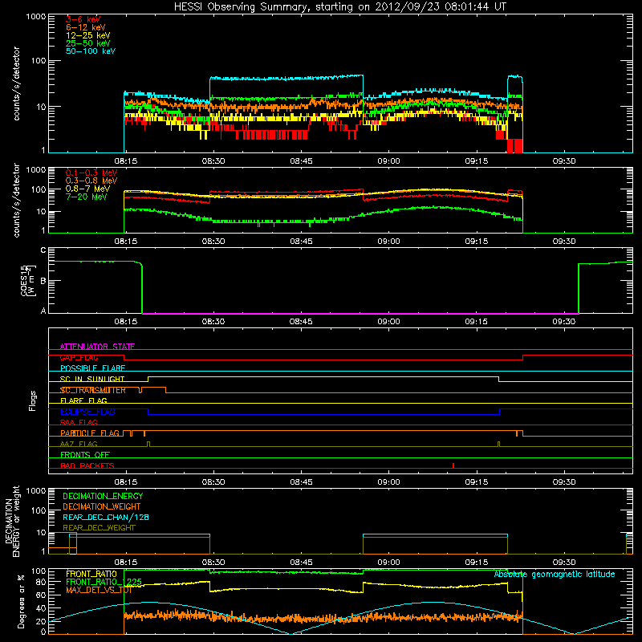
Task: Click the Degrees or % axis label
Action: point(21,601)
